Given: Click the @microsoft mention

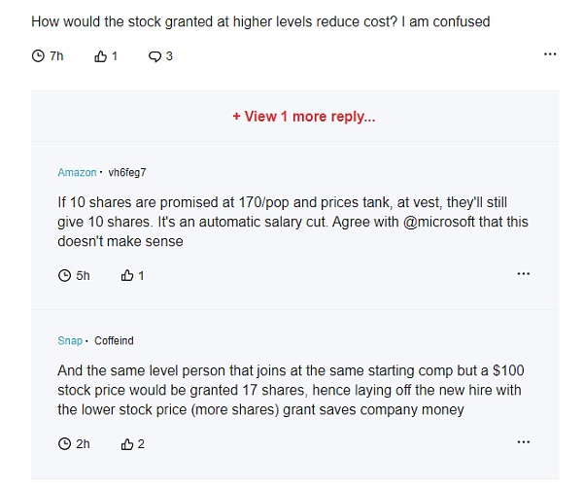Looking at the screenshot, I should point(439,222).
